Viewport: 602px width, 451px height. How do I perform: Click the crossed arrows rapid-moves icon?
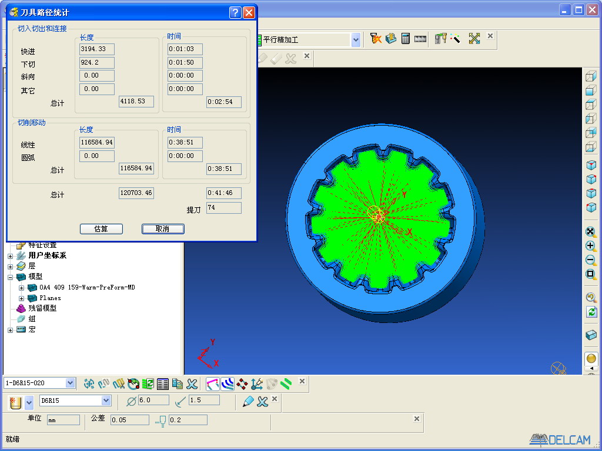coord(474,38)
